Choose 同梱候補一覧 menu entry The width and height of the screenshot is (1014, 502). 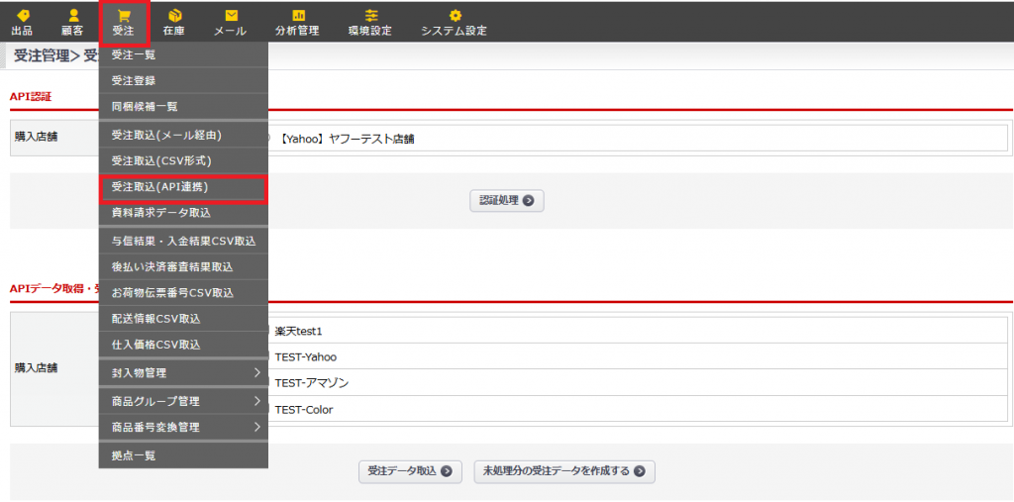coord(183,106)
